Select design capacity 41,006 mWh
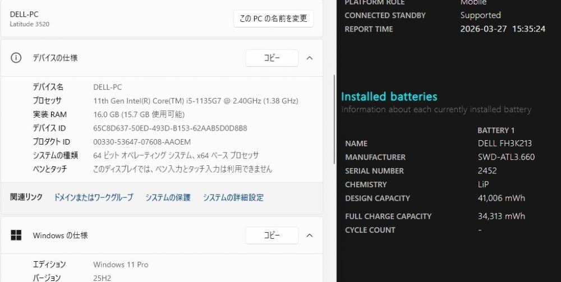Image resolution: width=561 pixels, height=282 pixels. click(502, 198)
